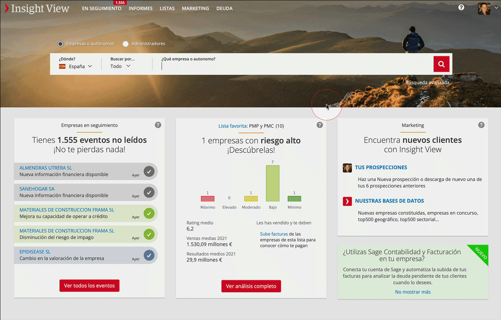Click '1.530,09 millones €' ventas value
The image size is (501, 320).
(209, 245)
